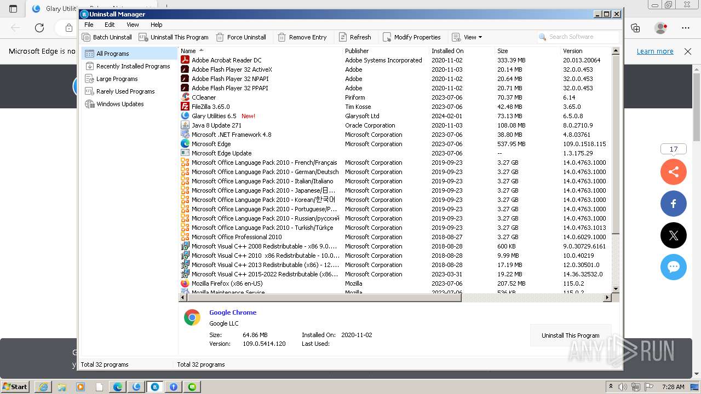This screenshot has height=394, width=701.
Task: Open the View dropdown in toolbar
Action: pos(467,37)
